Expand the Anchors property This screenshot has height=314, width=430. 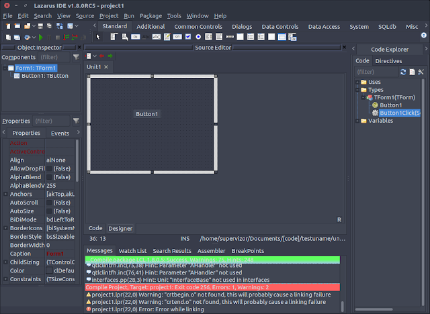click(x=5, y=194)
